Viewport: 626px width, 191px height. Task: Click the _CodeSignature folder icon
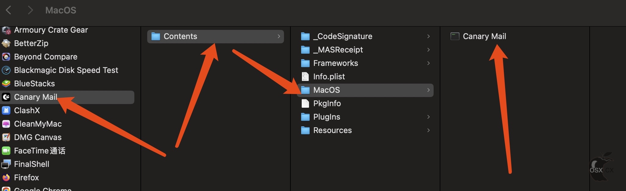coord(305,36)
